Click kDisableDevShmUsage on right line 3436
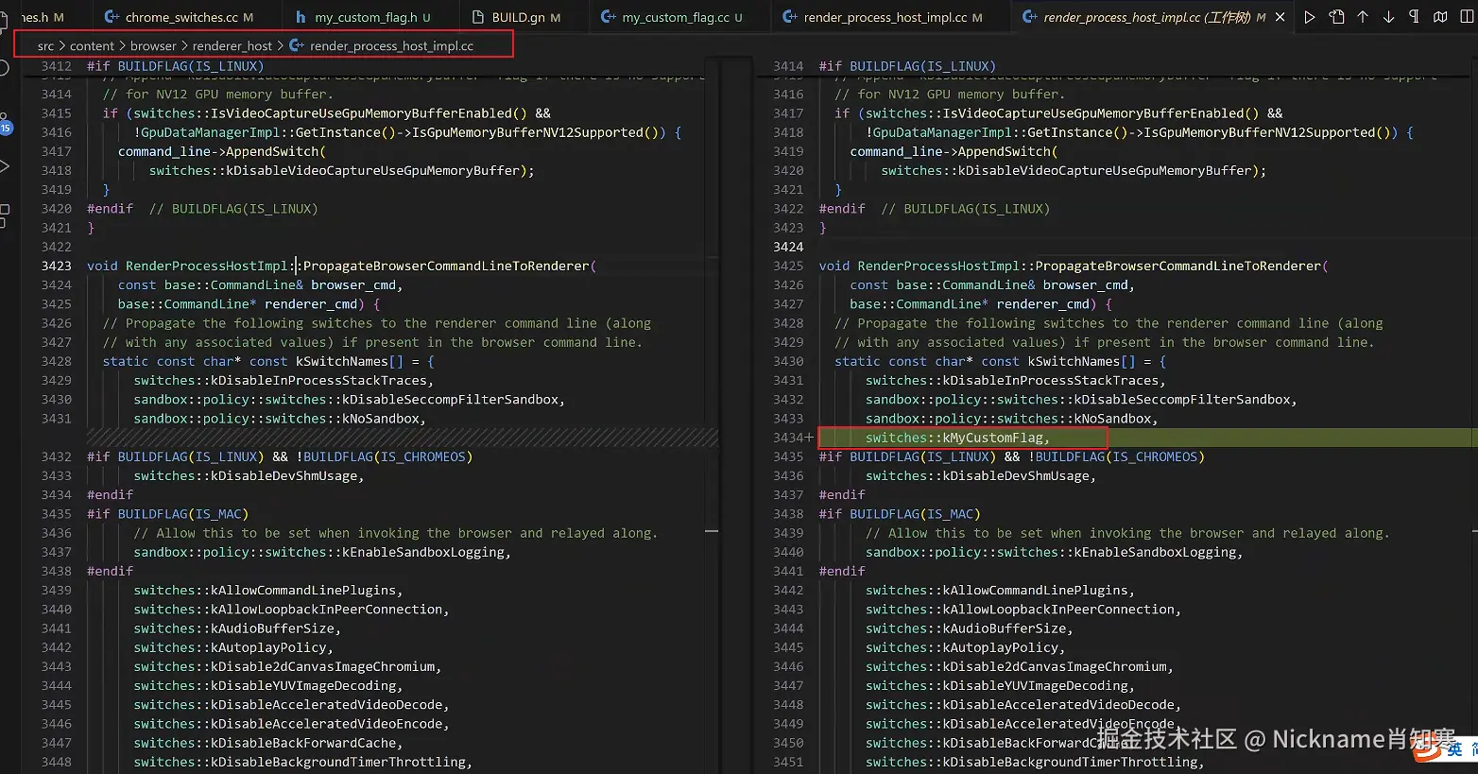1478x774 pixels. click(x=1016, y=475)
